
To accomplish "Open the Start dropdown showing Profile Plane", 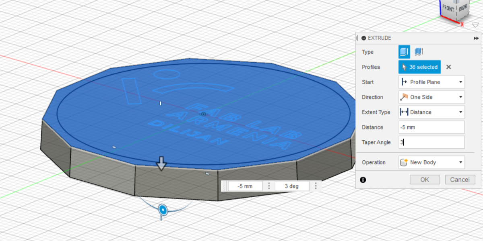I will pos(431,82).
